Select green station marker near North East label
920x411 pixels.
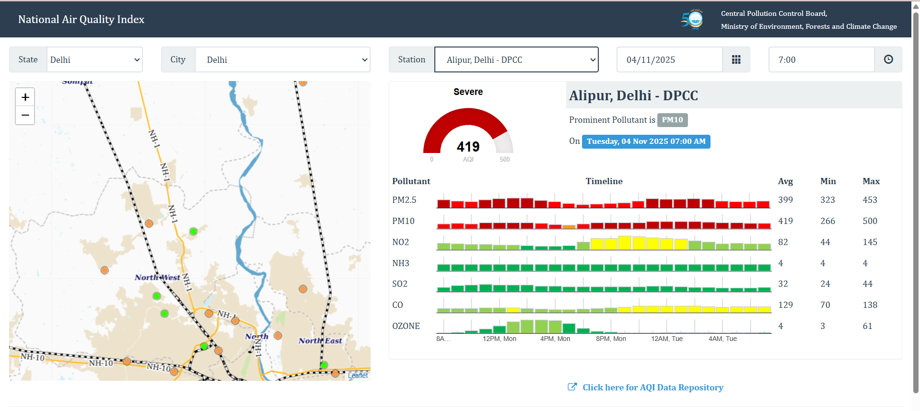tap(324, 365)
